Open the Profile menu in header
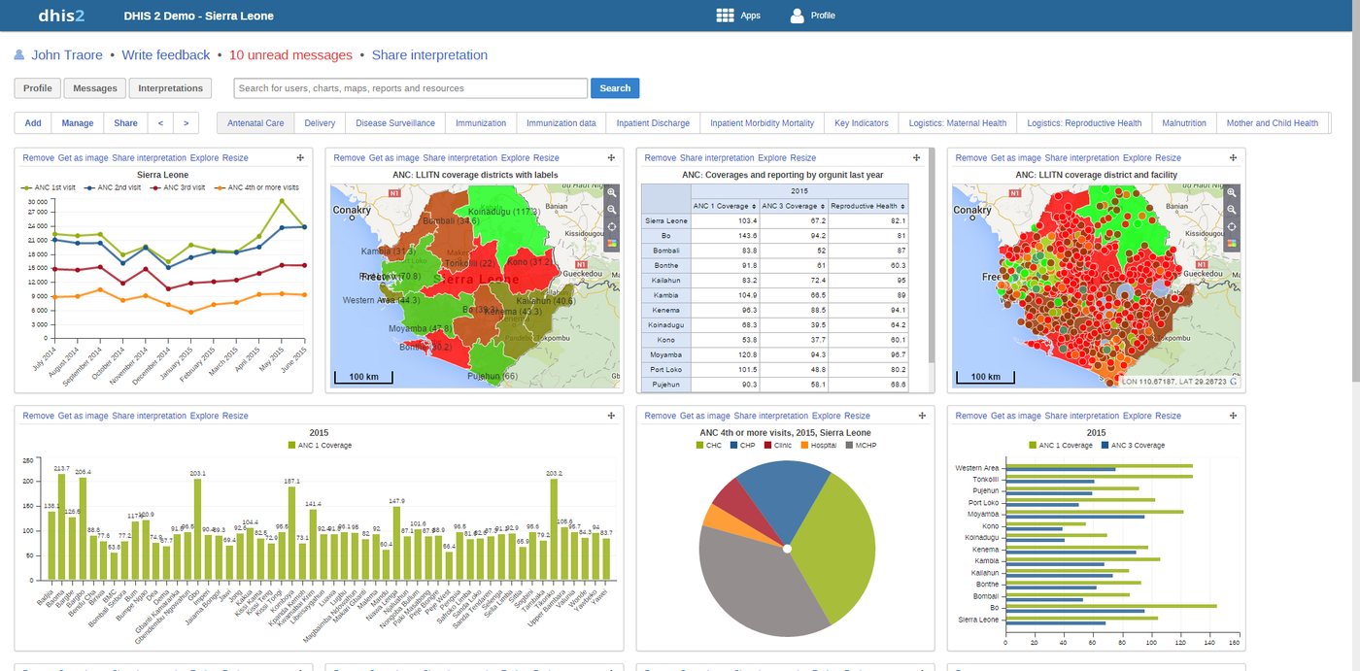Image resolution: width=1360 pixels, height=671 pixels. click(812, 16)
